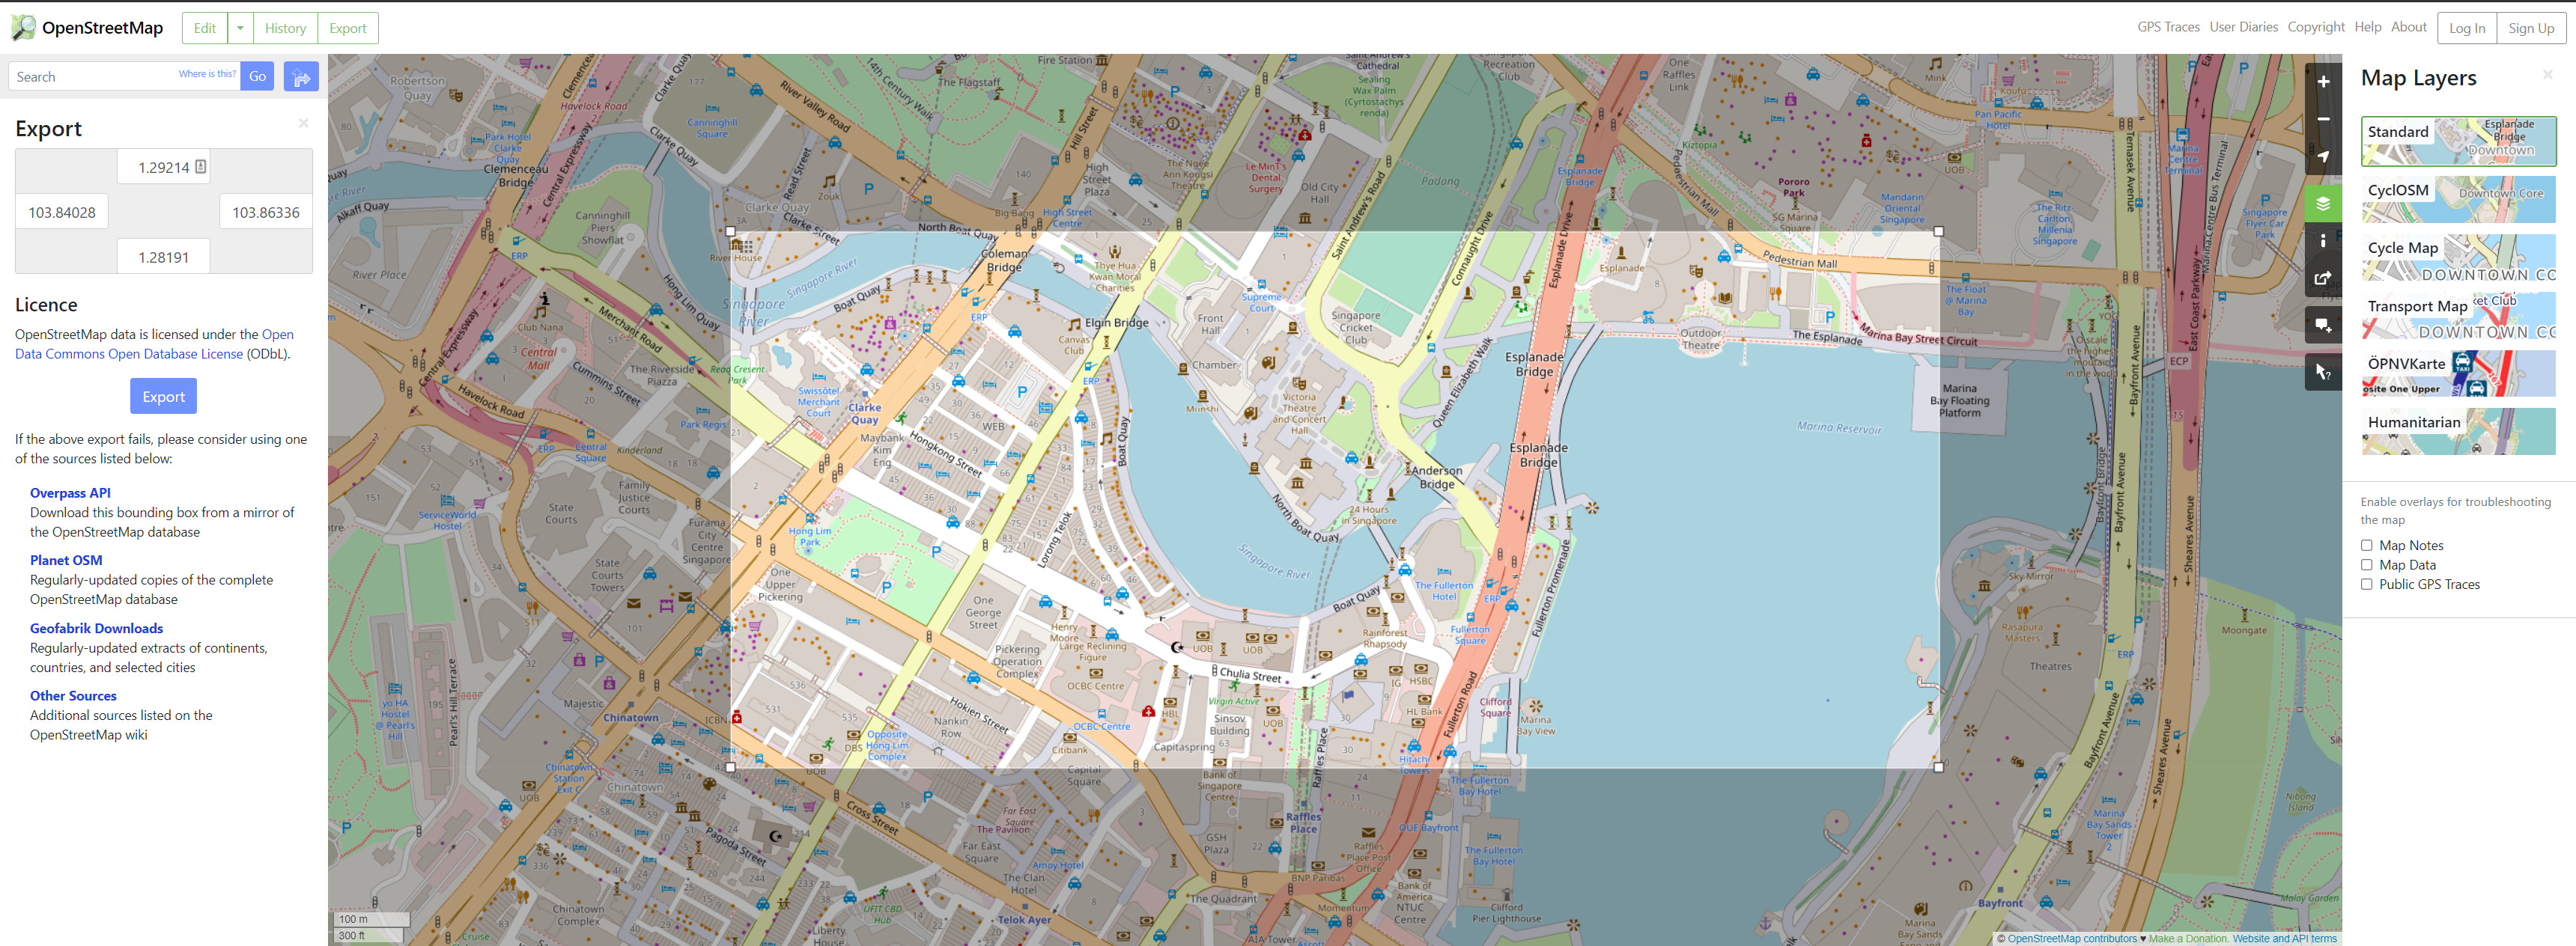Select the CyclOSM layer thumbnail
The height and width of the screenshot is (946, 2576).
point(2458,199)
